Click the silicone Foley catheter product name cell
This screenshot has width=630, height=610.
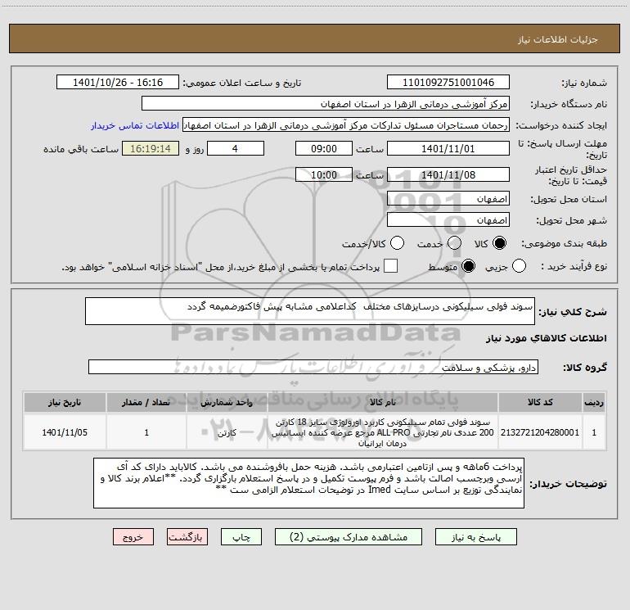pos(383,432)
